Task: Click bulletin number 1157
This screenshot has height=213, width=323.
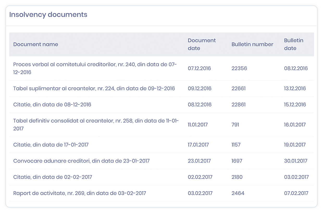Action: [x=236, y=145]
